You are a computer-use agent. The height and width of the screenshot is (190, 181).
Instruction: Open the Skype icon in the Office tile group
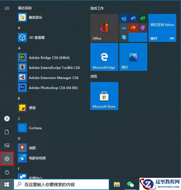tap(124, 37)
